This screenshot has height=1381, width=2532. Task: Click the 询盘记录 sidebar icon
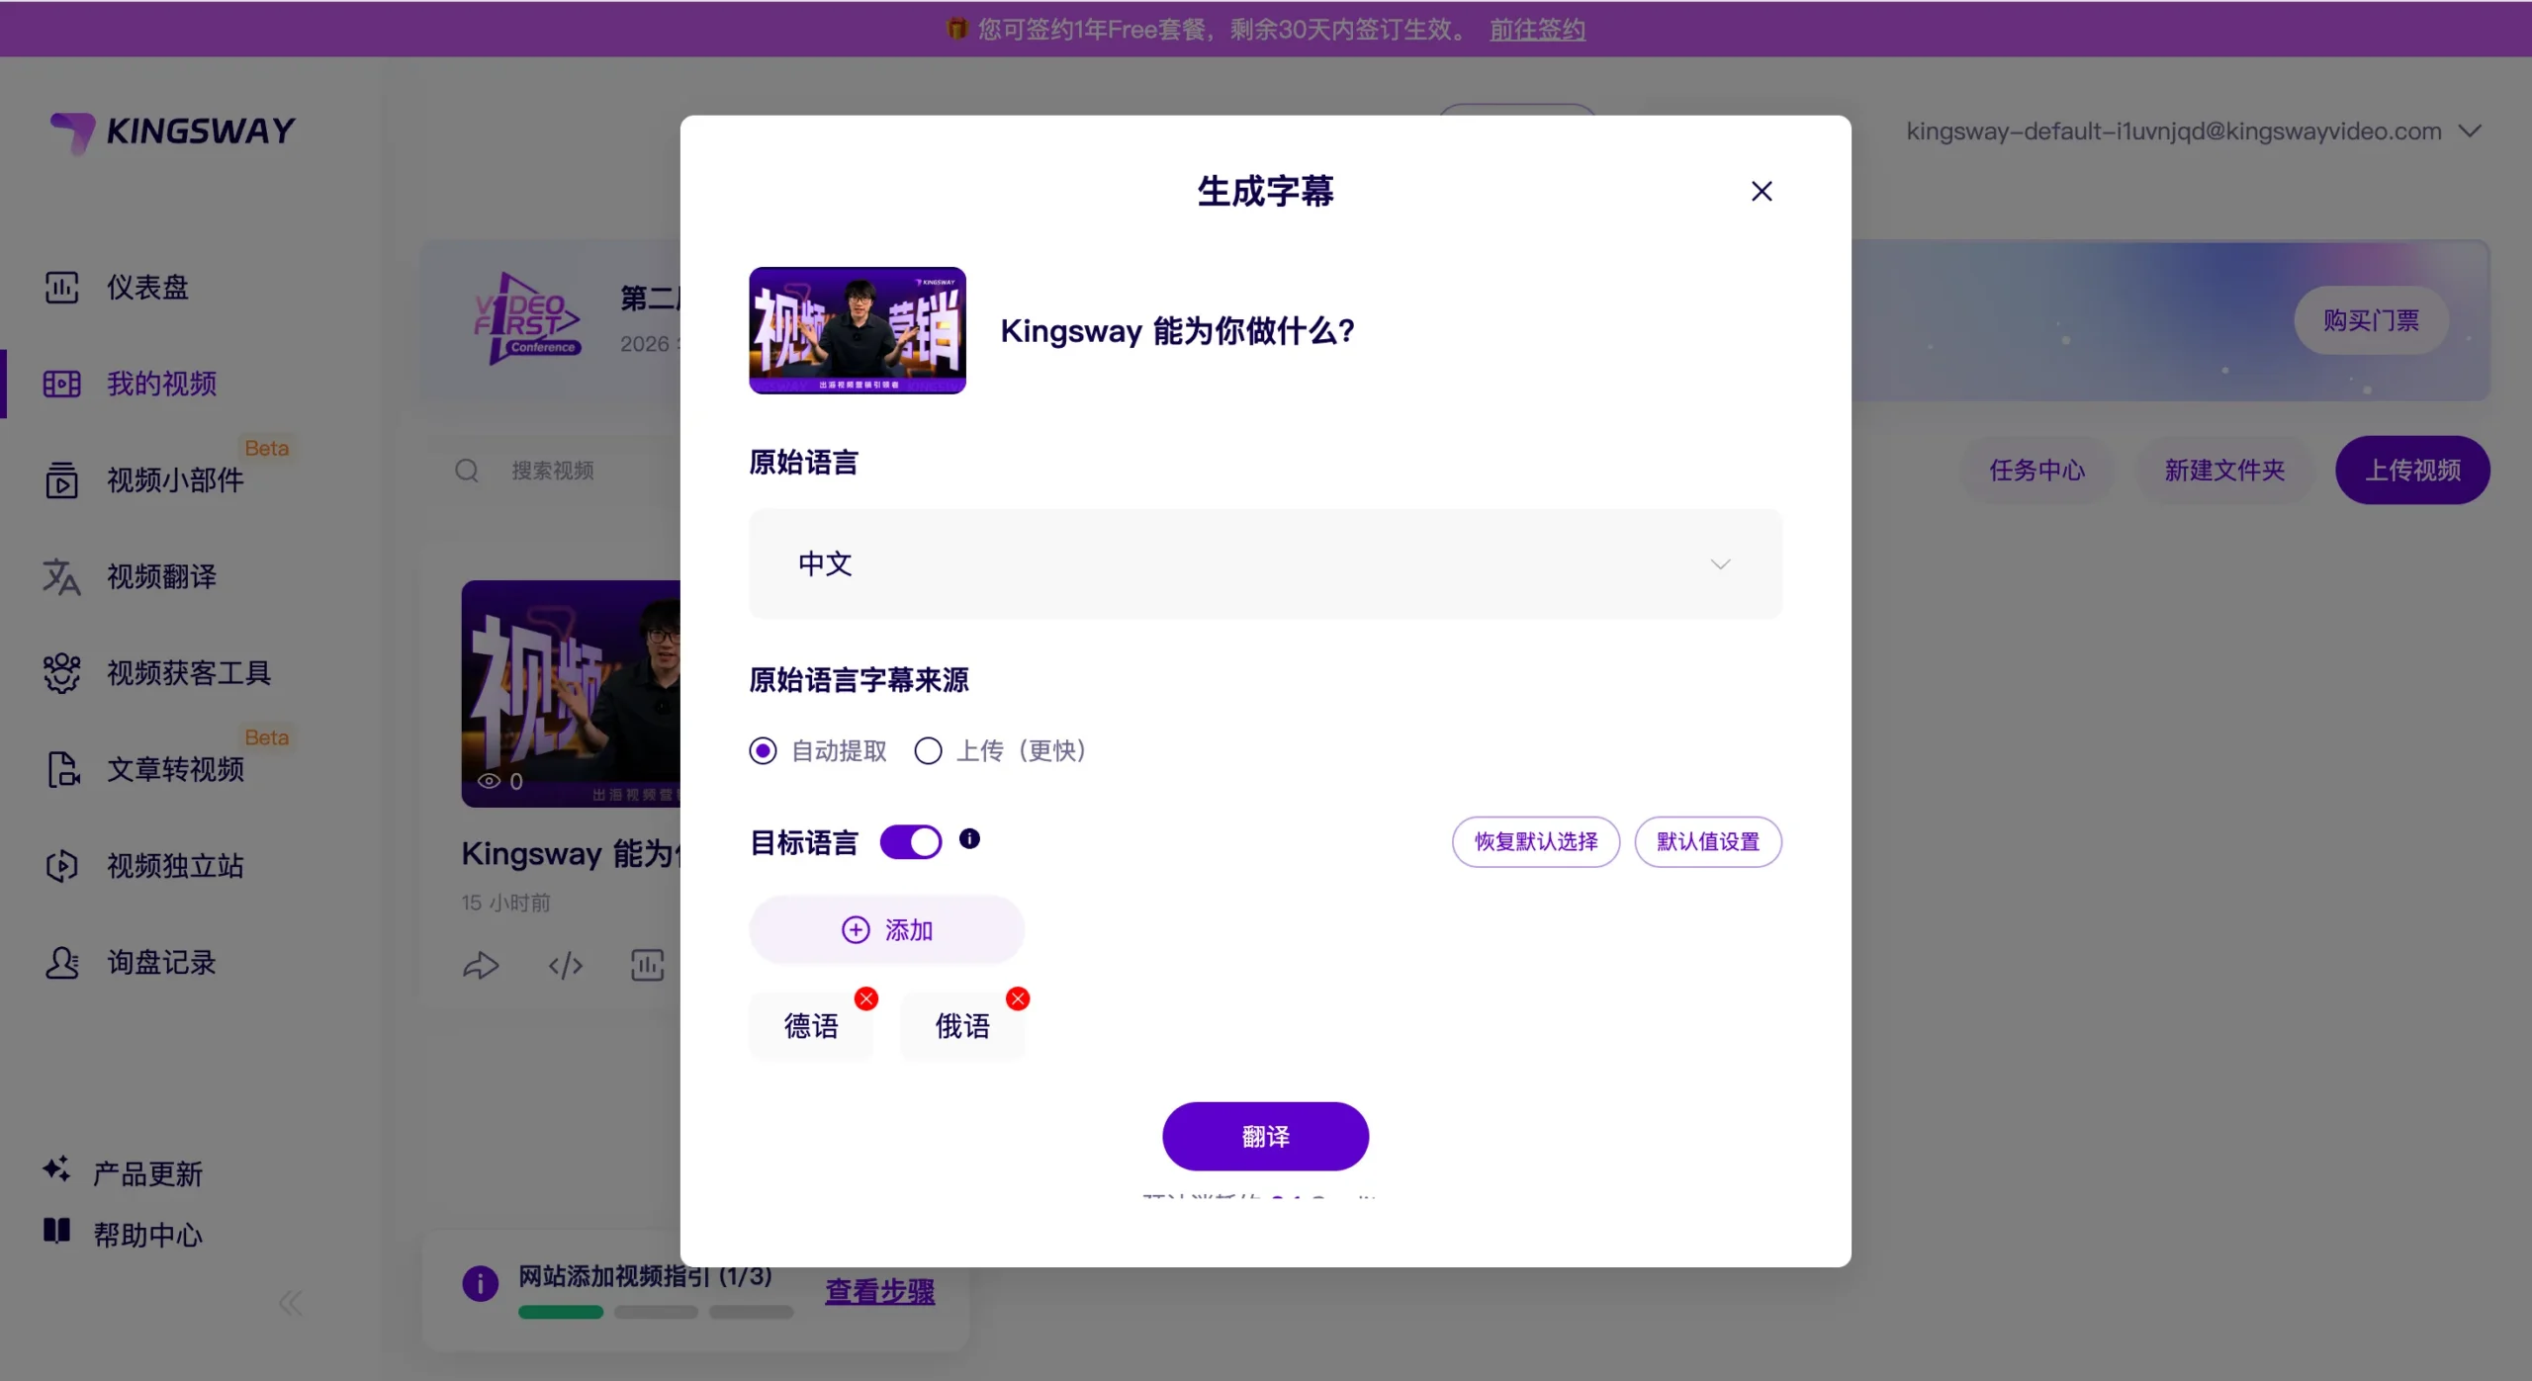click(61, 962)
